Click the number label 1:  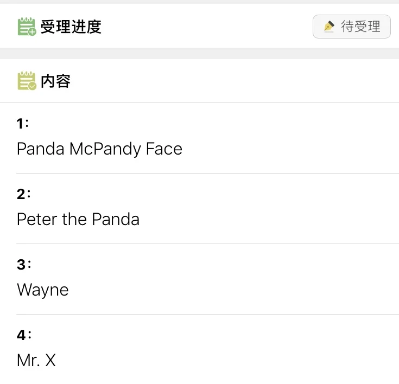[23, 124]
